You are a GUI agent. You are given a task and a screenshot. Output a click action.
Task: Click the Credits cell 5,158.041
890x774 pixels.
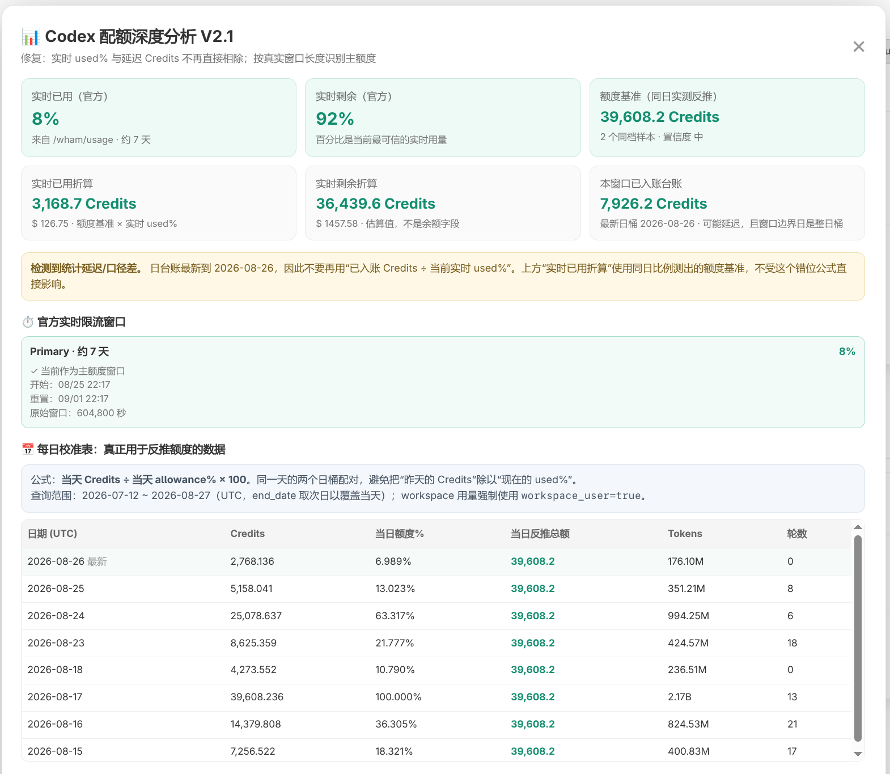pyautogui.click(x=252, y=589)
